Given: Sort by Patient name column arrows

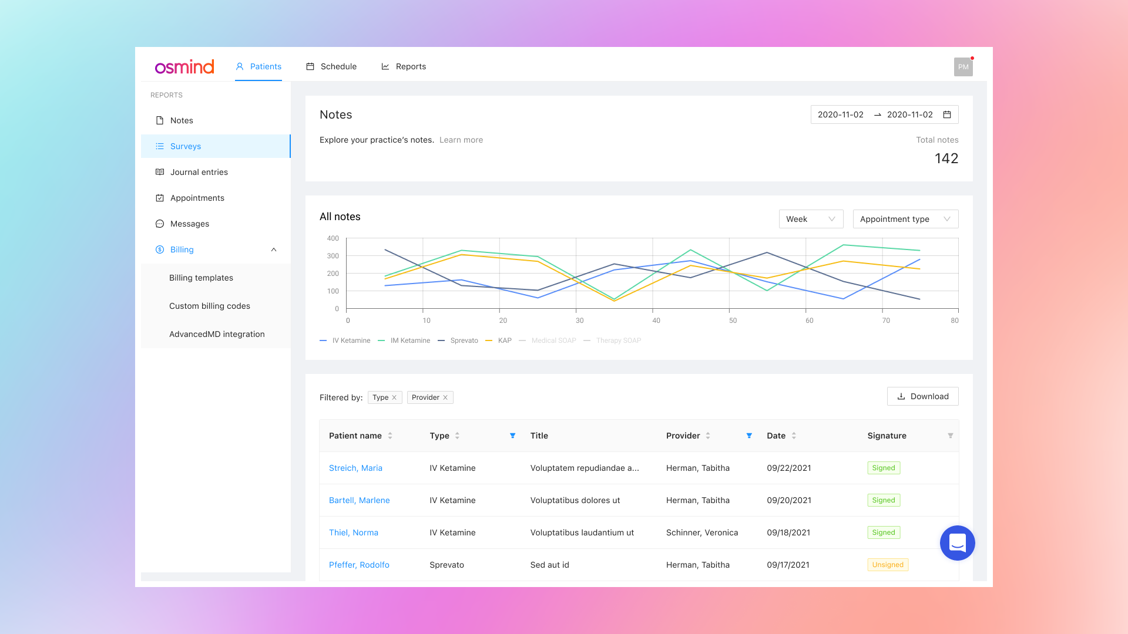Looking at the screenshot, I should coord(390,436).
